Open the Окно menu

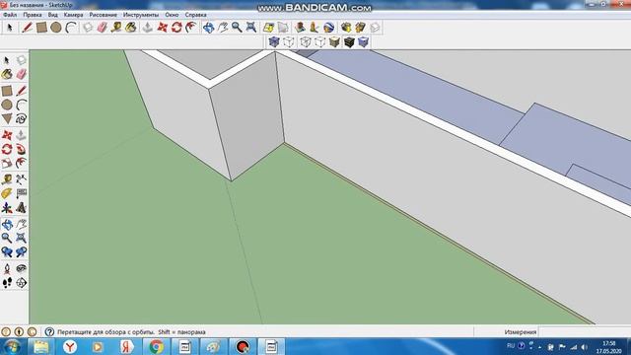click(172, 15)
